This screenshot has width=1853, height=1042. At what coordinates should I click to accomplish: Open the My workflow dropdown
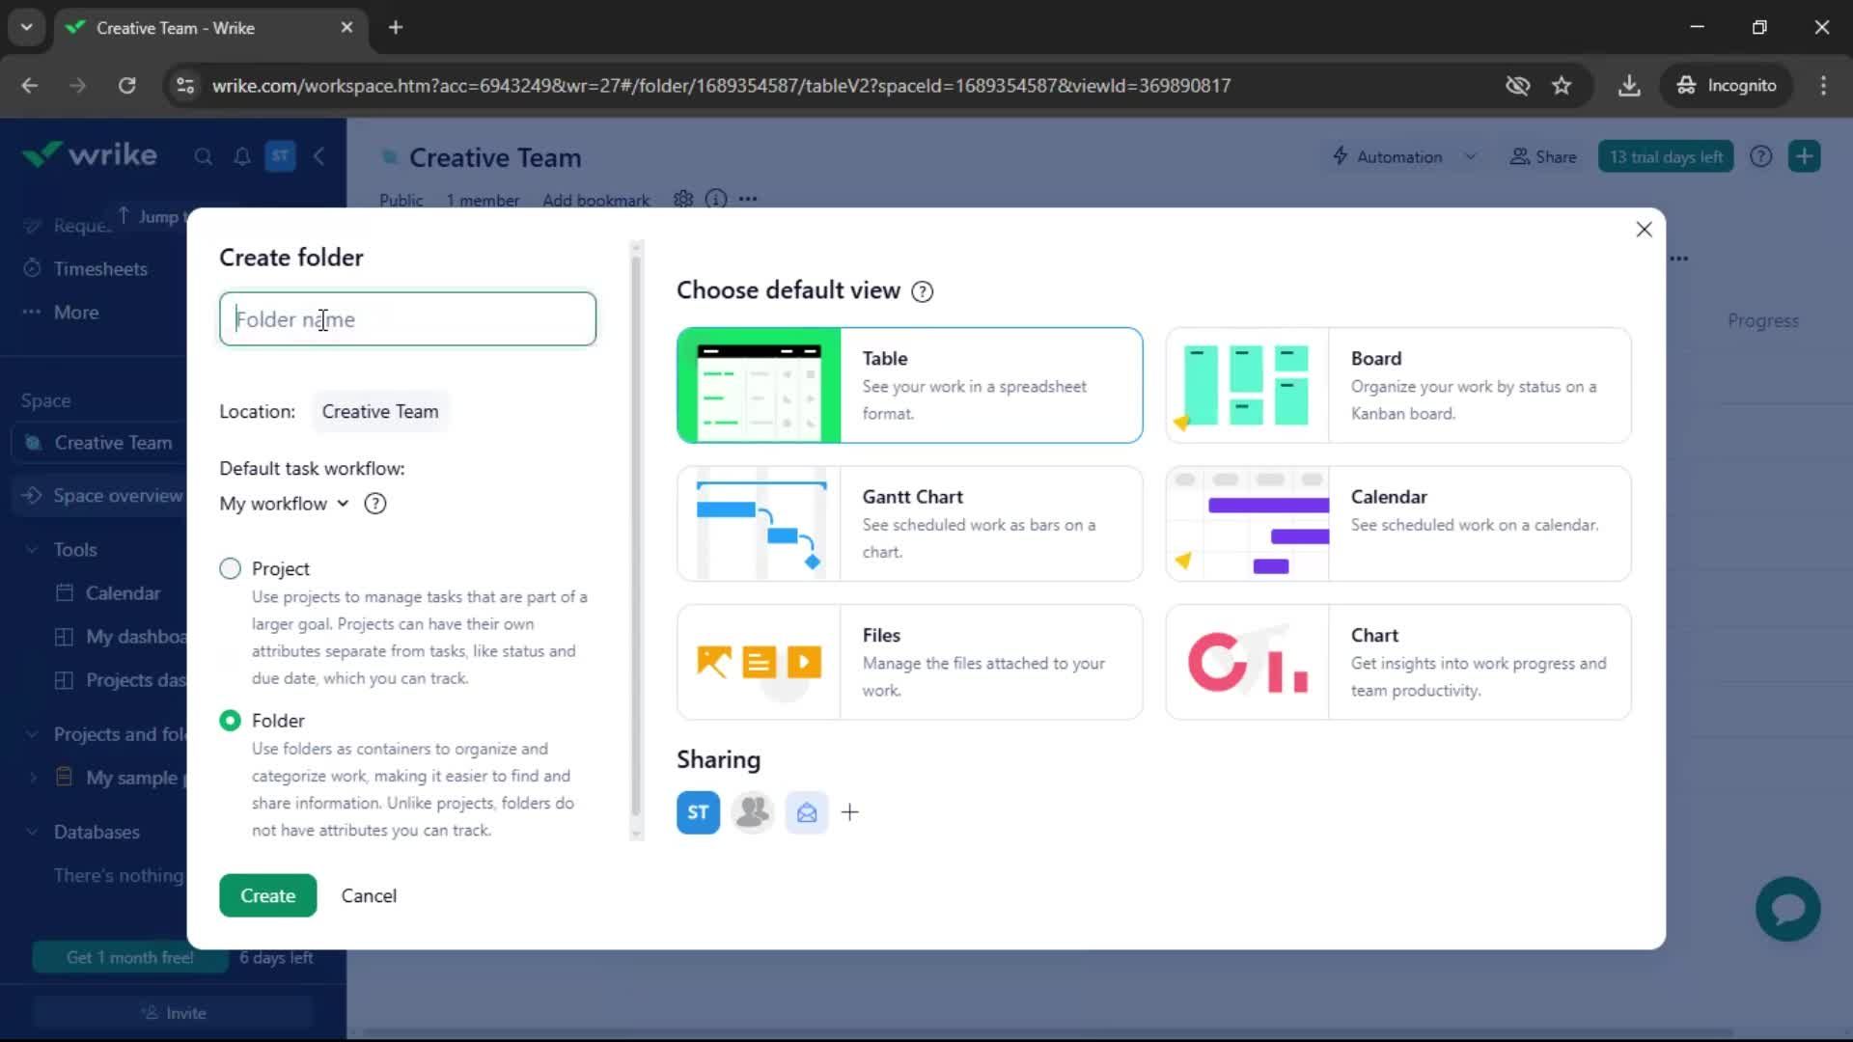click(x=284, y=504)
